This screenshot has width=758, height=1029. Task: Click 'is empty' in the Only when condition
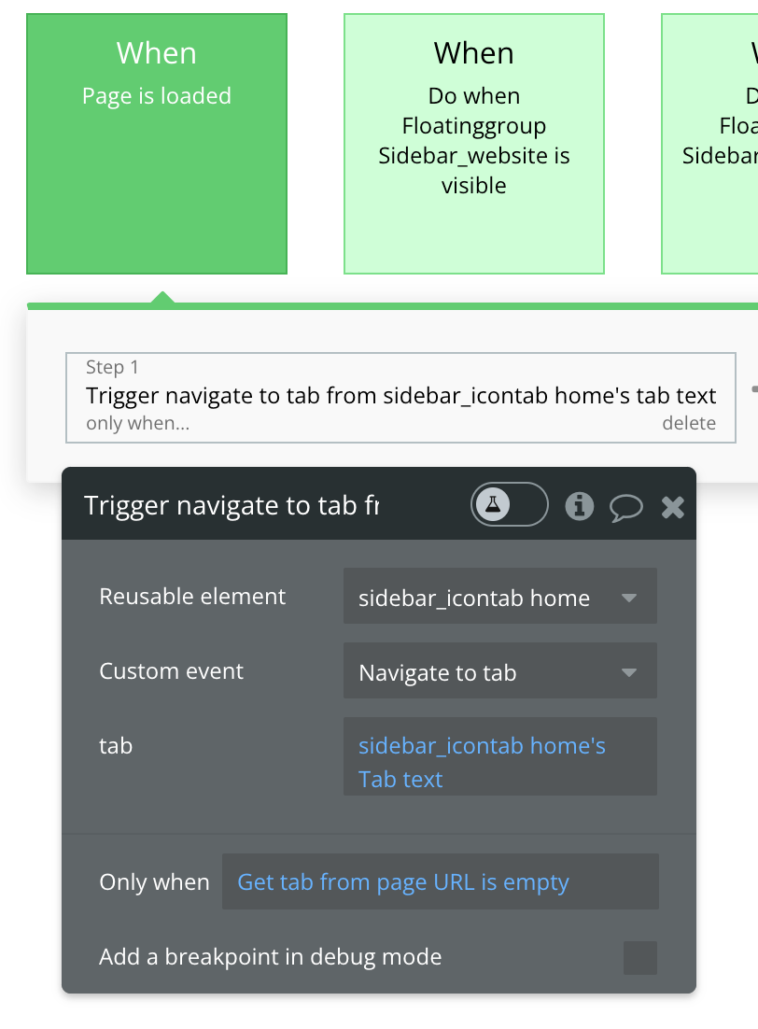pyautogui.click(x=526, y=882)
